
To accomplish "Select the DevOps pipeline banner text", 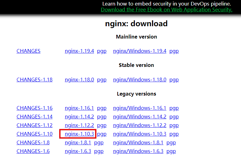I will [x=167, y=4].
